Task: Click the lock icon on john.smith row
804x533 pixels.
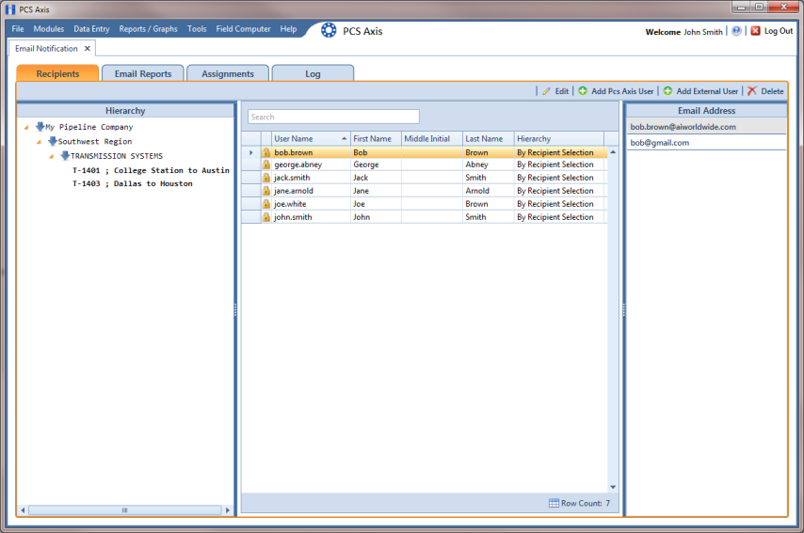Action: [266, 217]
